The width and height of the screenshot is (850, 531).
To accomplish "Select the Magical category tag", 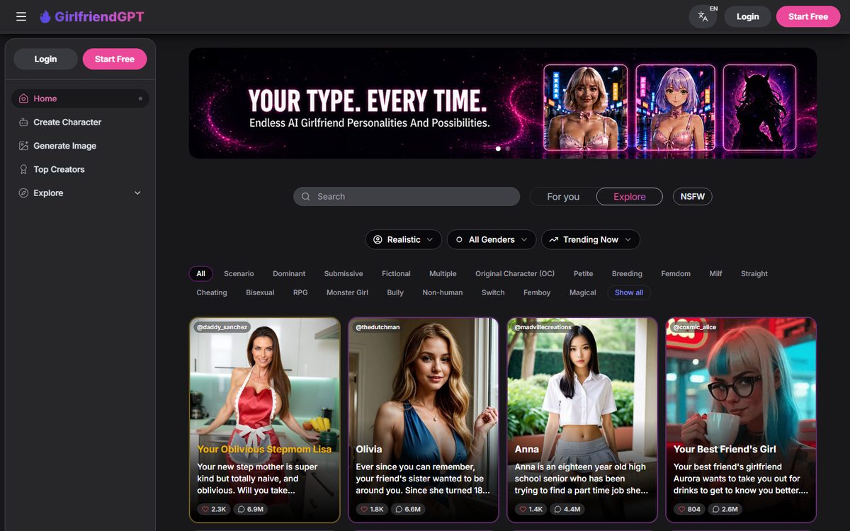I will pos(583,292).
